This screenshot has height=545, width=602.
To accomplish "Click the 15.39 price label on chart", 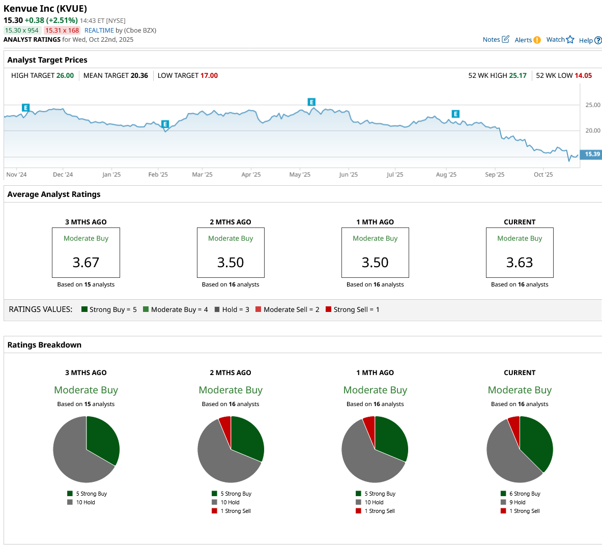I will tap(592, 154).
